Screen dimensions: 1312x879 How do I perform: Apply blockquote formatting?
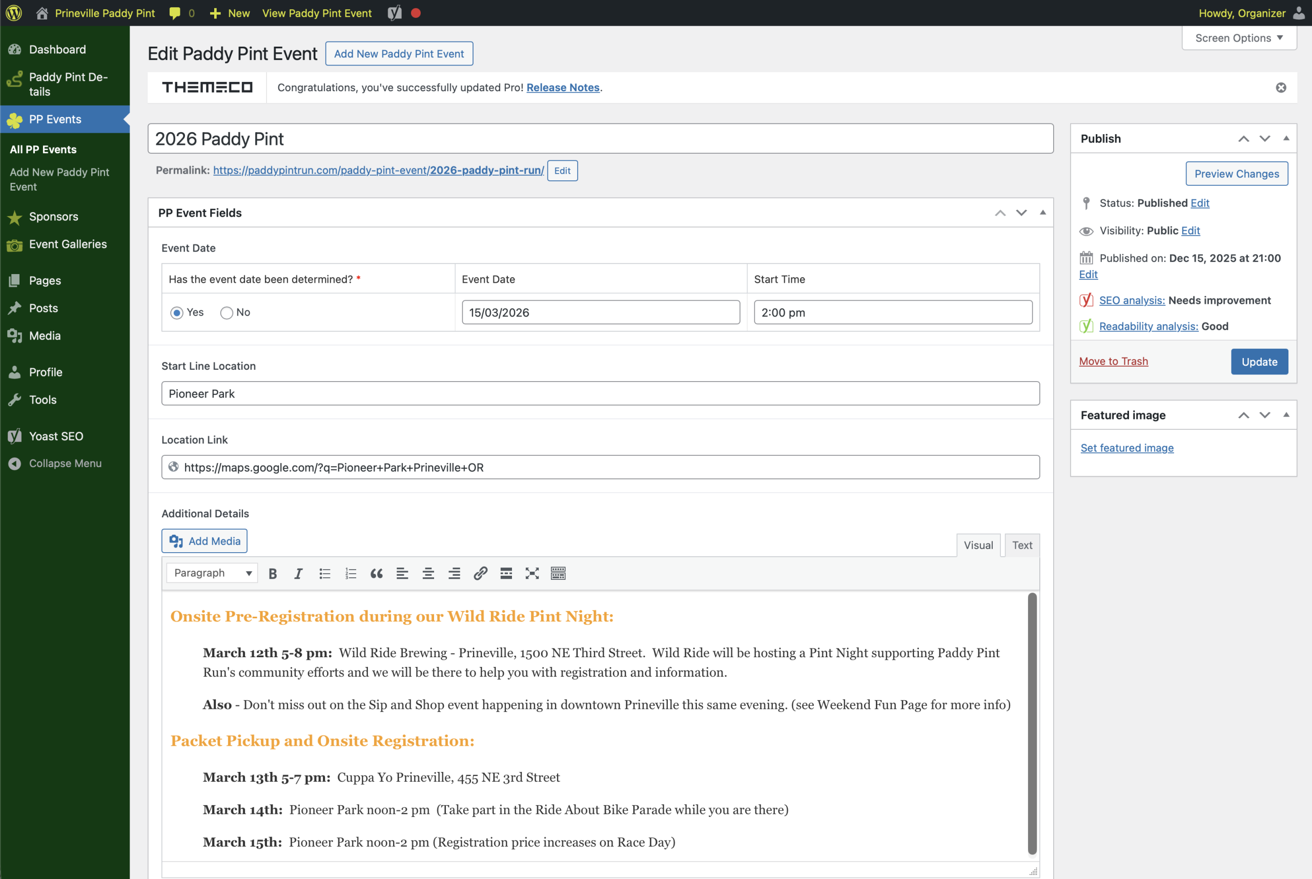(x=376, y=573)
